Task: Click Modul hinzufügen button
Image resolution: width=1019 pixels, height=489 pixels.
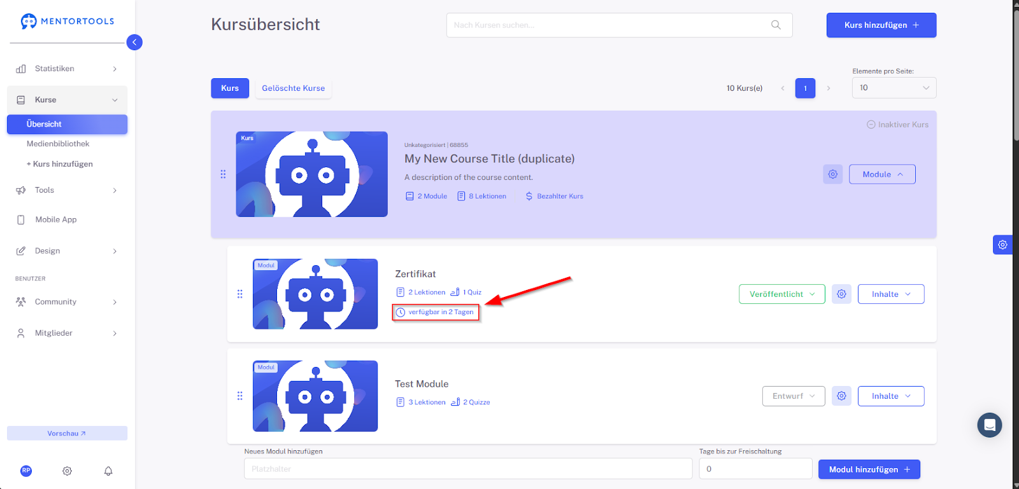Action: tap(869, 469)
